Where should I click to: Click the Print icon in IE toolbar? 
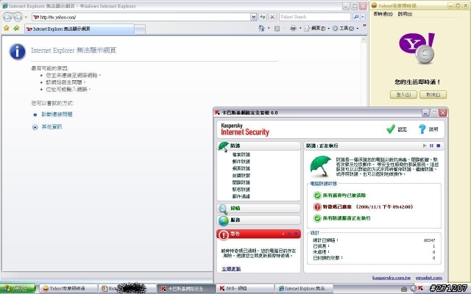pos(293,29)
